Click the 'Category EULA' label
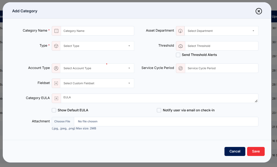Screen dimensions: 277x167 point(38,98)
